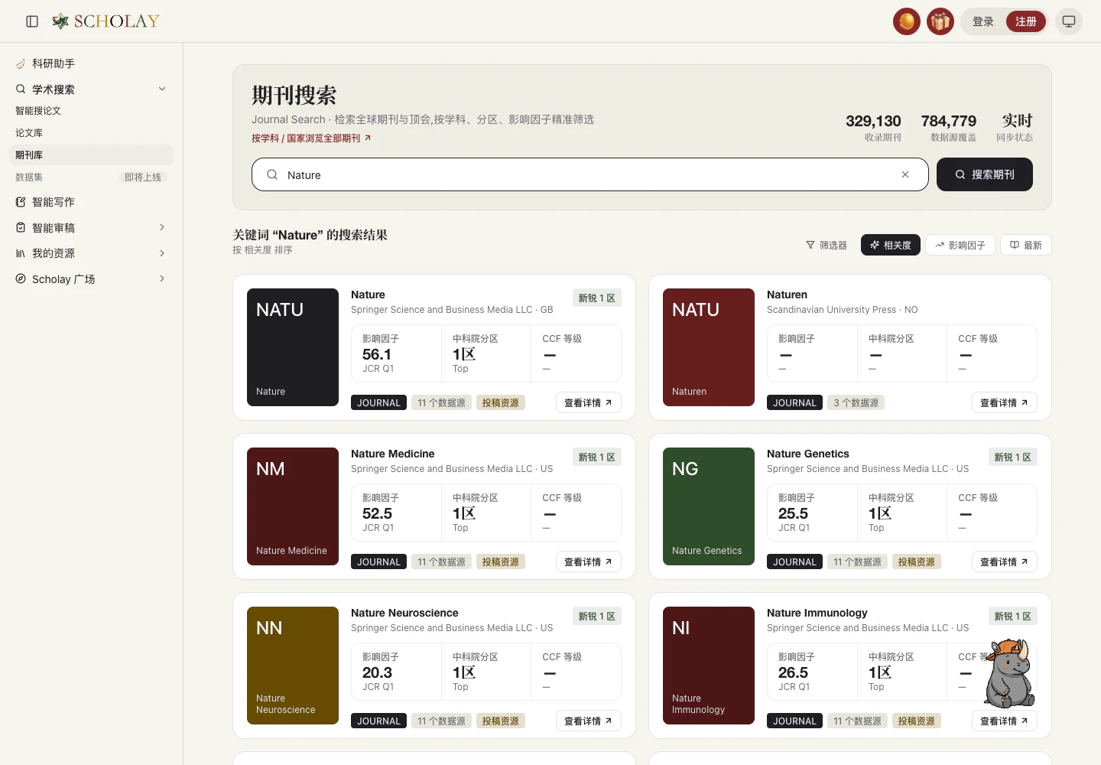
Task: View details of Naturen journal
Action: point(1004,402)
